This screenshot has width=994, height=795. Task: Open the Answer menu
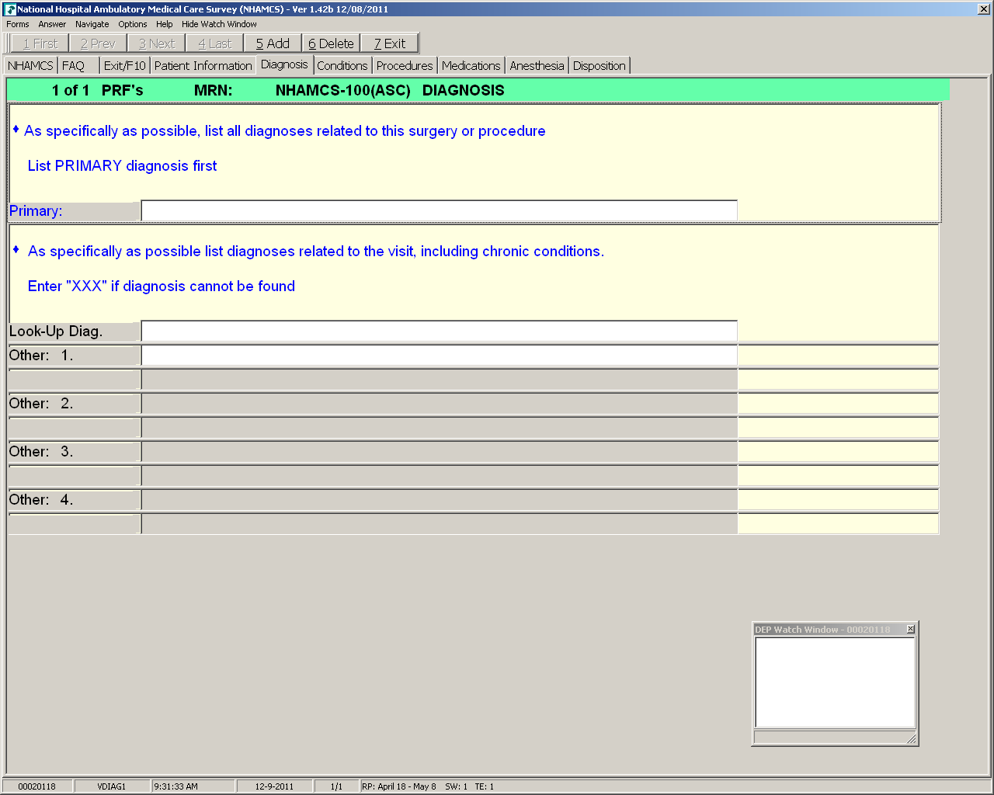tap(52, 24)
